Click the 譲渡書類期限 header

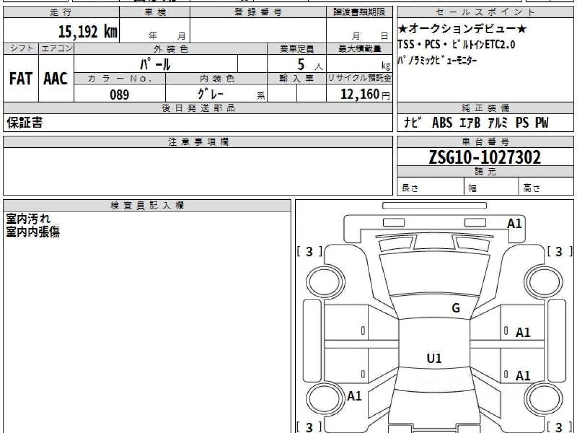click(359, 13)
